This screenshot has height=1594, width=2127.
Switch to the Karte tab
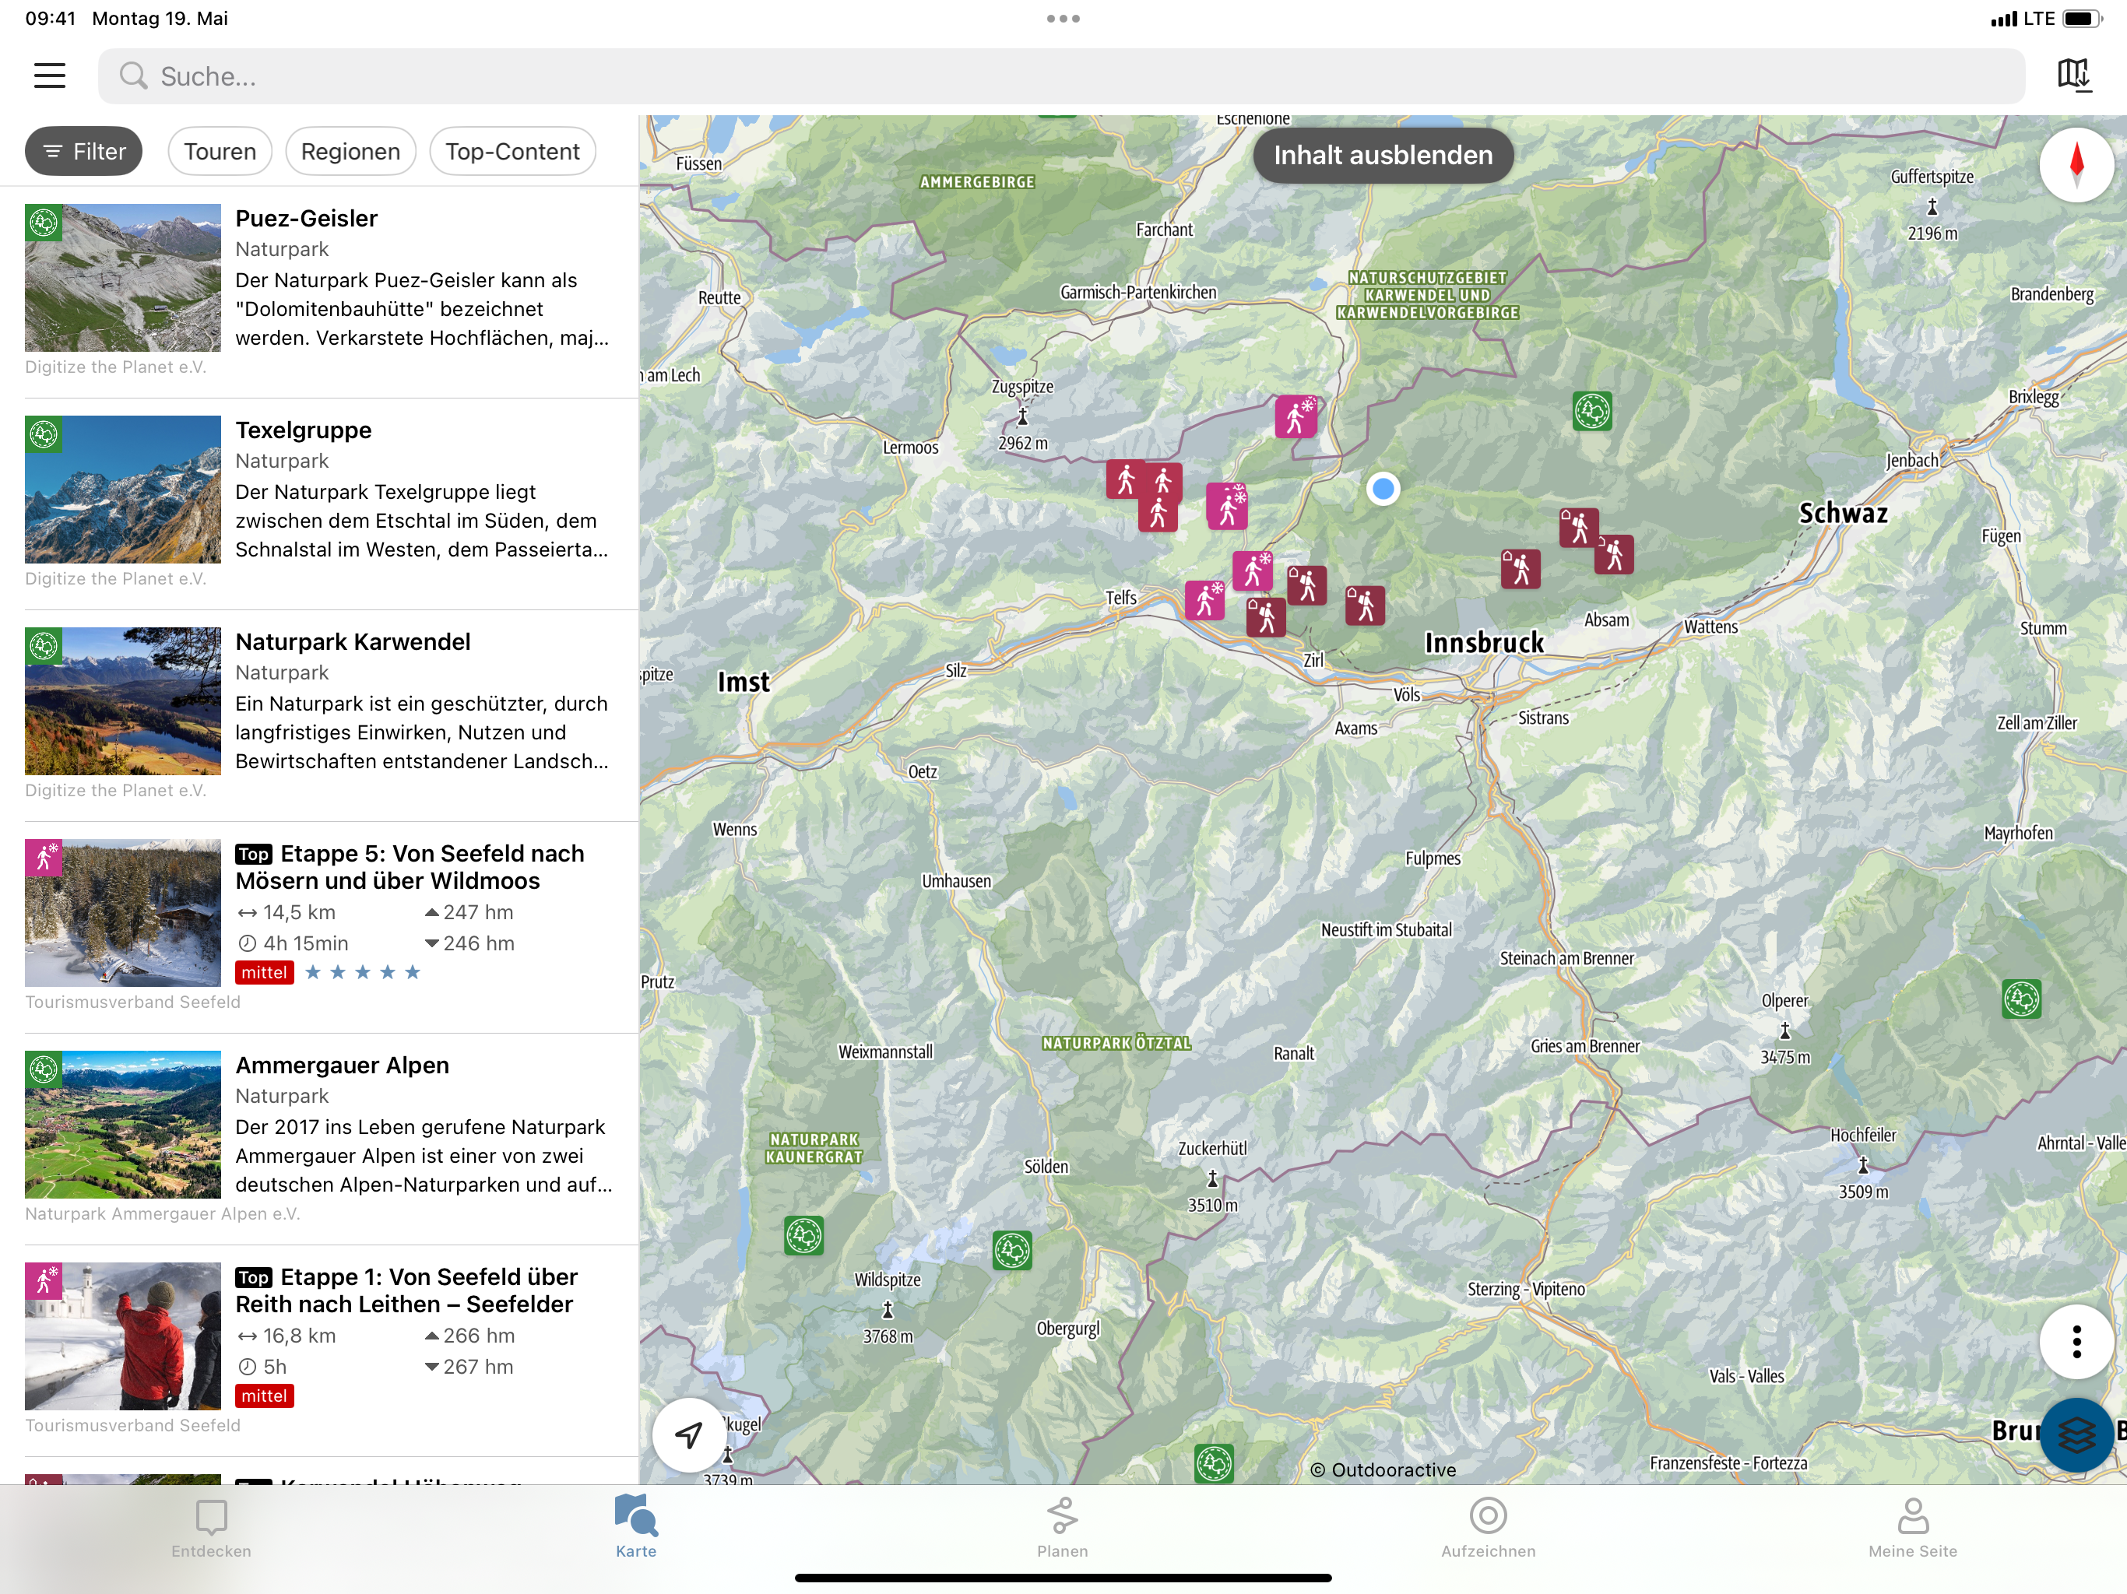[x=635, y=1529]
